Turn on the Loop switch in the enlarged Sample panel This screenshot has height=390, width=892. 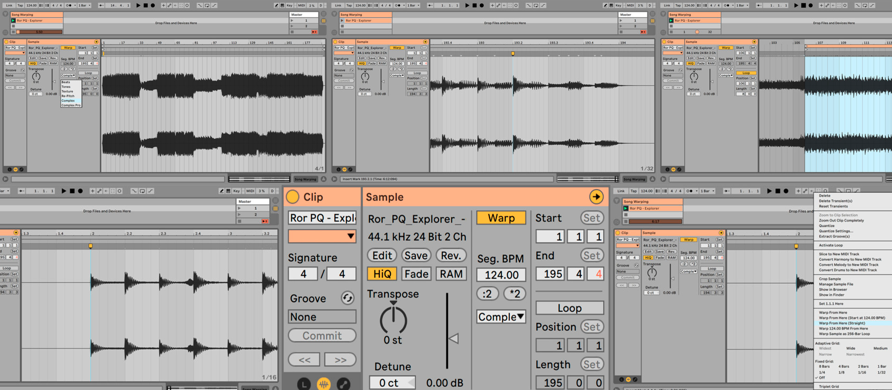coord(570,308)
